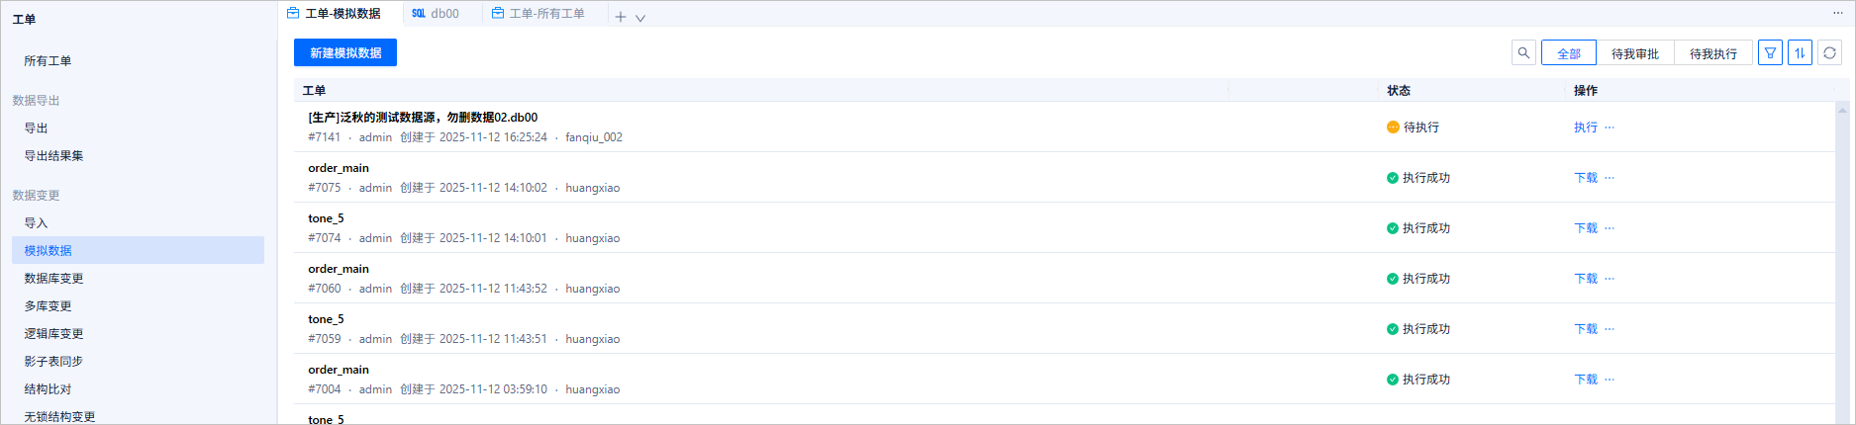1856x425 pixels.
Task: Refresh the ticket list
Action: (1829, 53)
